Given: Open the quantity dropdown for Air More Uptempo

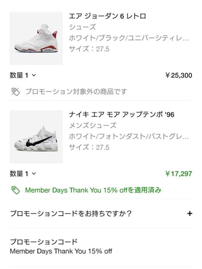Looking at the screenshot, I should coord(23,174).
